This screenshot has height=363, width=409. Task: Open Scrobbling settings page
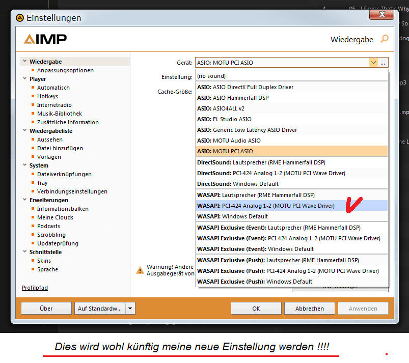click(51, 235)
